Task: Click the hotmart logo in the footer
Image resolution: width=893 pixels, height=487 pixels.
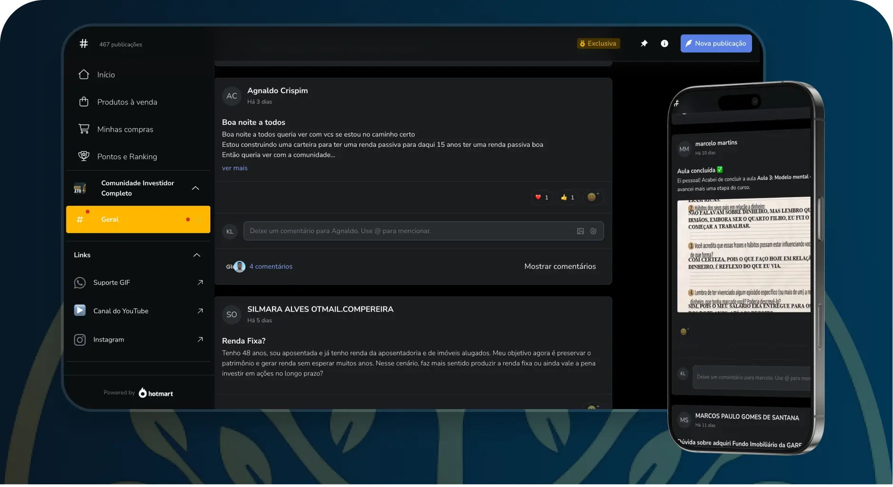Action: click(156, 393)
